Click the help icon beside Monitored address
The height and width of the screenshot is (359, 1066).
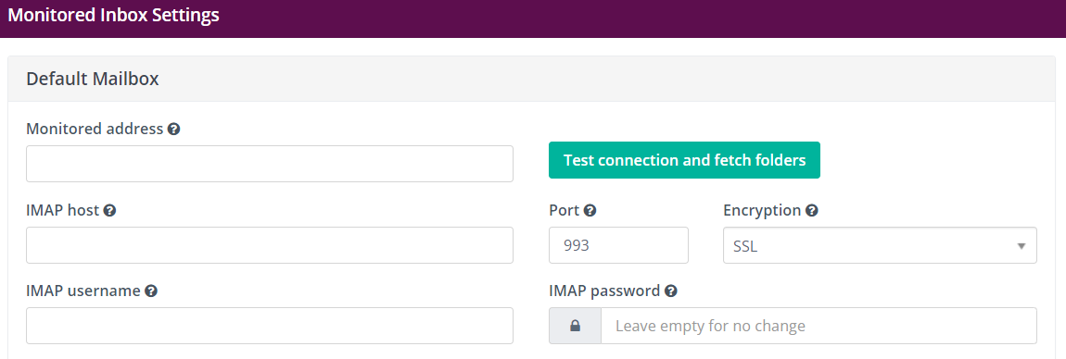tap(173, 129)
